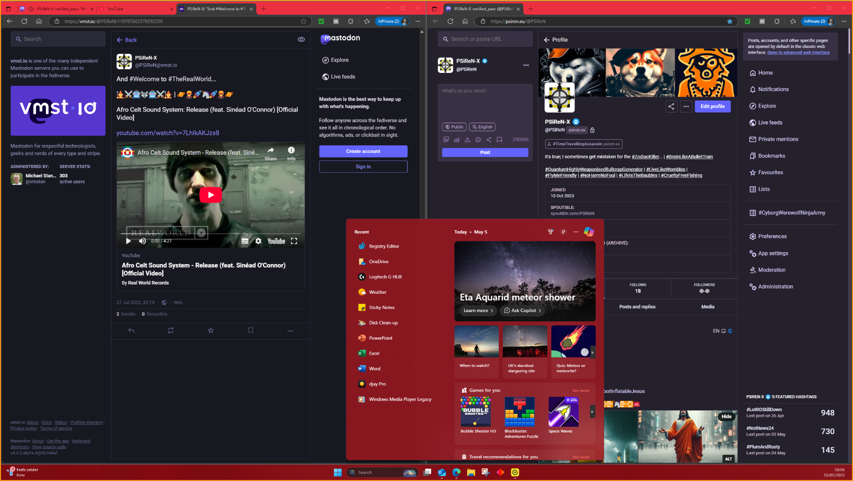This screenshot has height=481, width=853.
Task: Click the Edit profile button
Action: (x=712, y=106)
